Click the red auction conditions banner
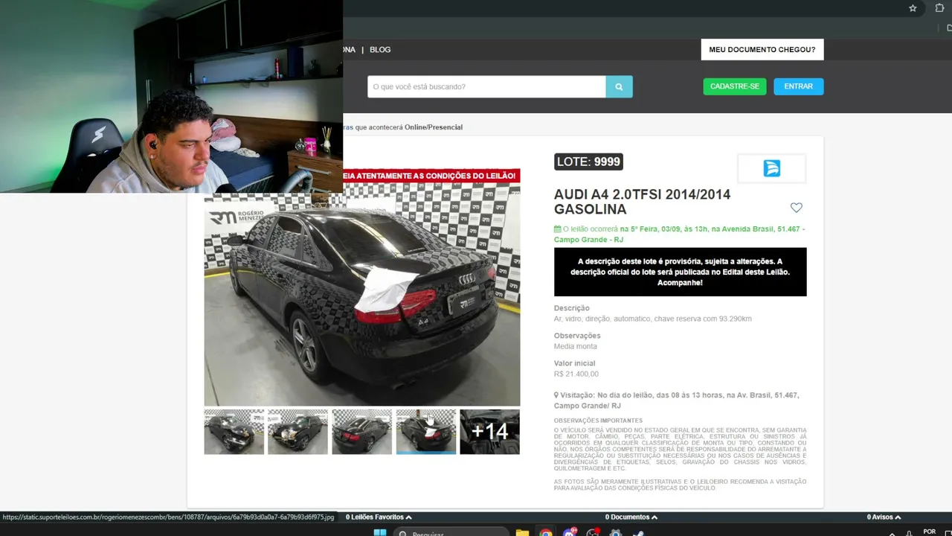The width and height of the screenshot is (952, 536). (431, 176)
